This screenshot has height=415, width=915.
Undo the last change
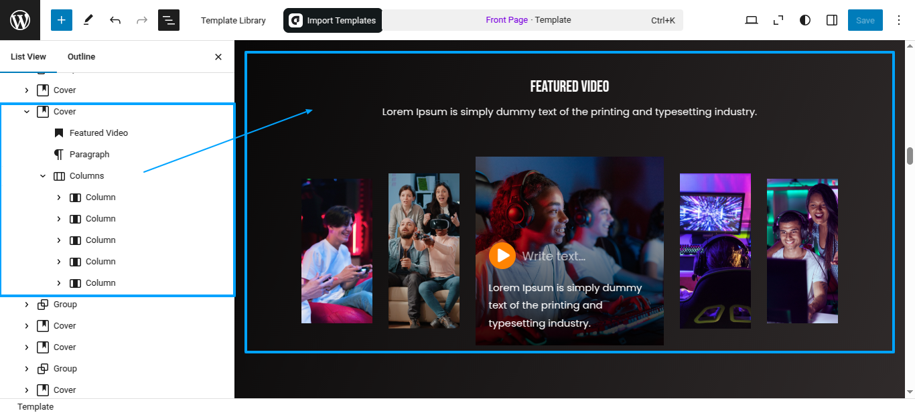pos(115,20)
